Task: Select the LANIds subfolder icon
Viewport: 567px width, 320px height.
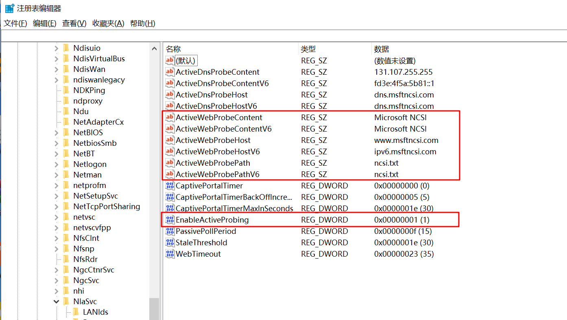Action: click(76, 312)
